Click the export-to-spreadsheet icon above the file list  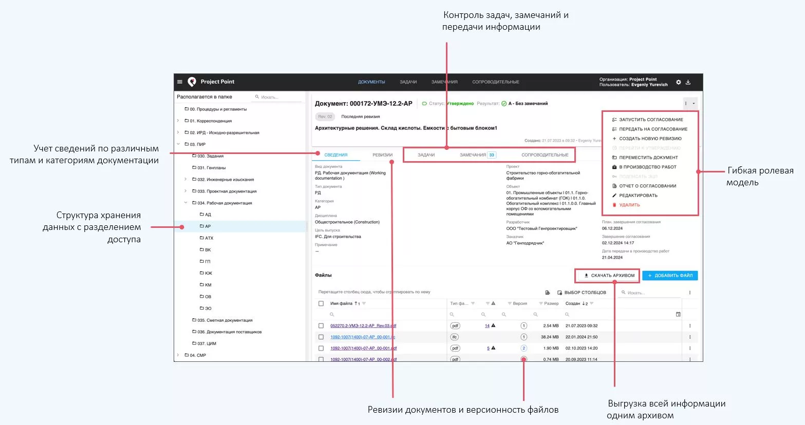coord(547,293)
